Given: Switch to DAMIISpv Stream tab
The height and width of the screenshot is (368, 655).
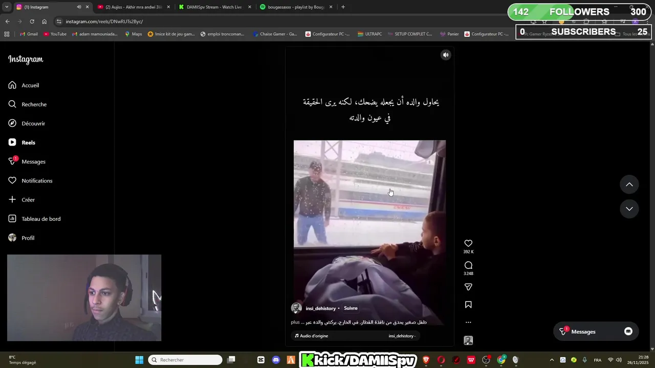Looking at the screenshot, I should pyautogui.click(x=214, y=7).
